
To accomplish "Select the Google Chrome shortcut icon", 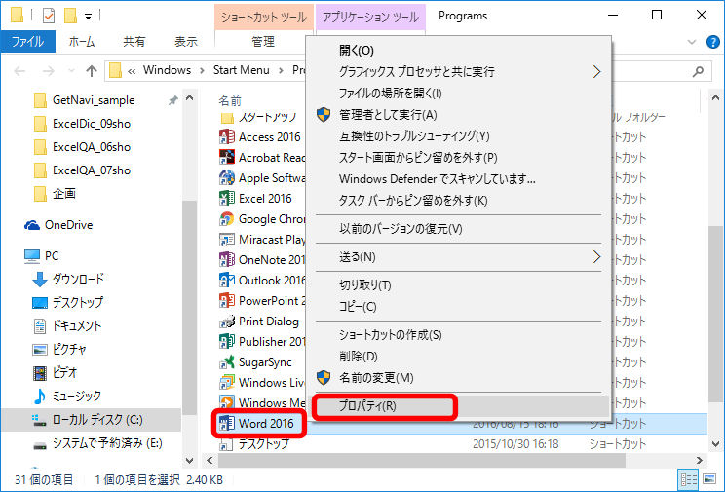I will [x=226, y=218].
